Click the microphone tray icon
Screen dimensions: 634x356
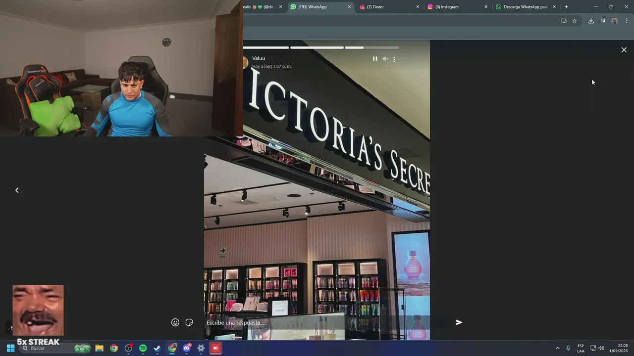(x=568, y=348)
